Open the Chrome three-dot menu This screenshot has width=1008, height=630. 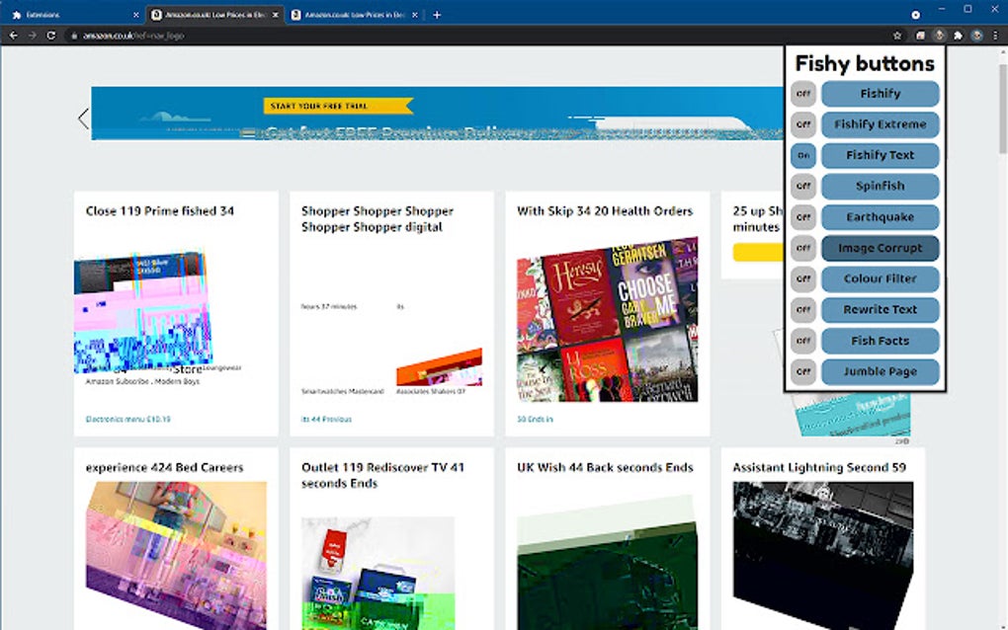(995, 36)
